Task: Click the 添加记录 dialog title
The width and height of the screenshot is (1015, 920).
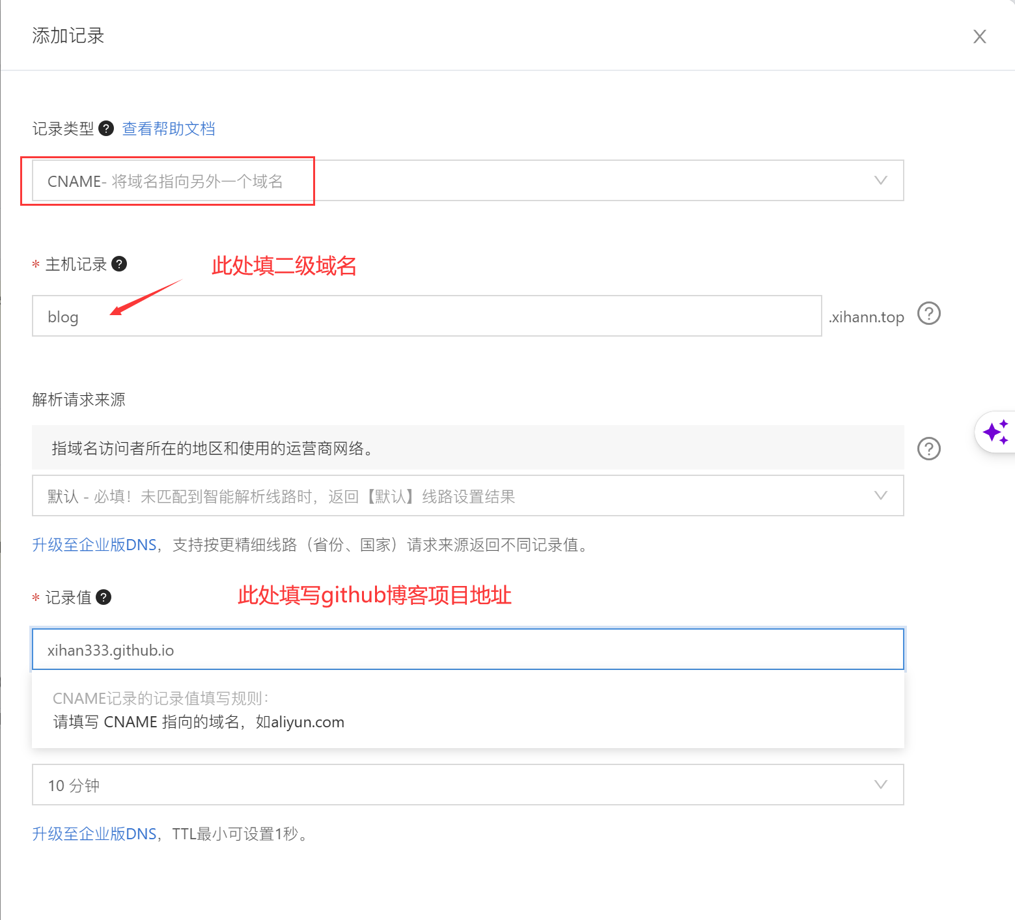Action: pos(68,36)
